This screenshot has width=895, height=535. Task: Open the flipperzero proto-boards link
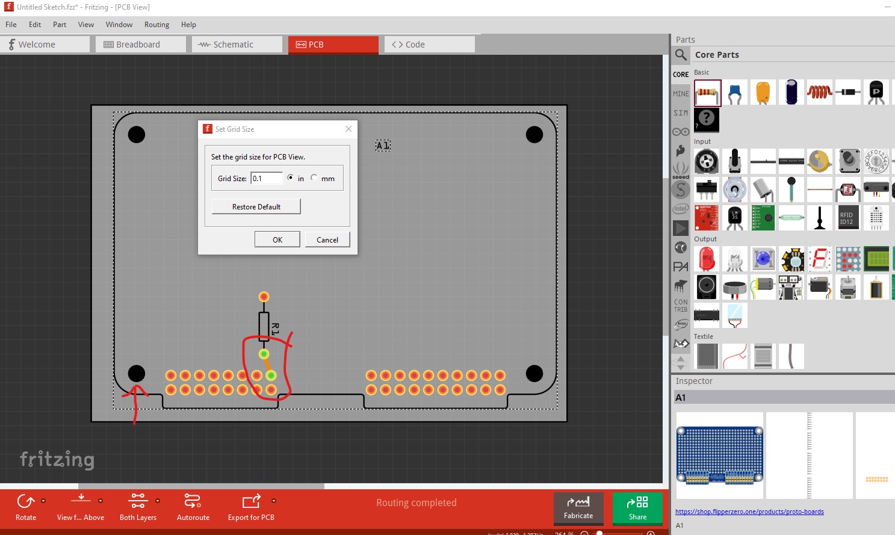pos(749,512)
